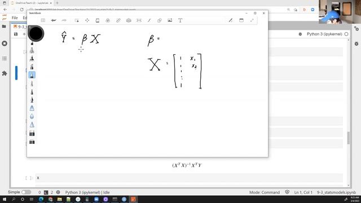The height and width of the screenshot is (203, 361).
Task: Open the property inspector gears icon
Action: (x=356, y=29)
